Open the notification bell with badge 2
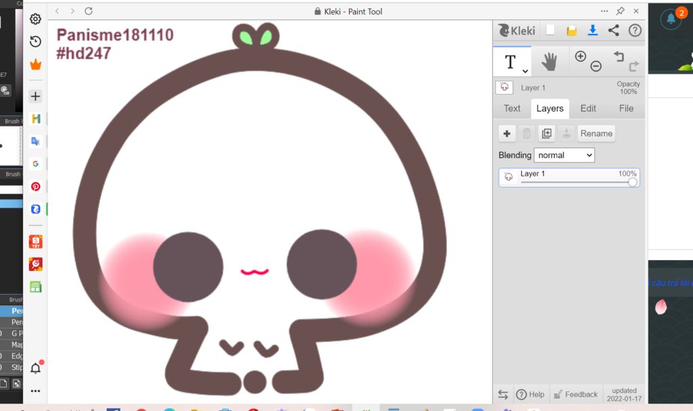The width and height of the screenshot is (693, 411). pos(671,18)
